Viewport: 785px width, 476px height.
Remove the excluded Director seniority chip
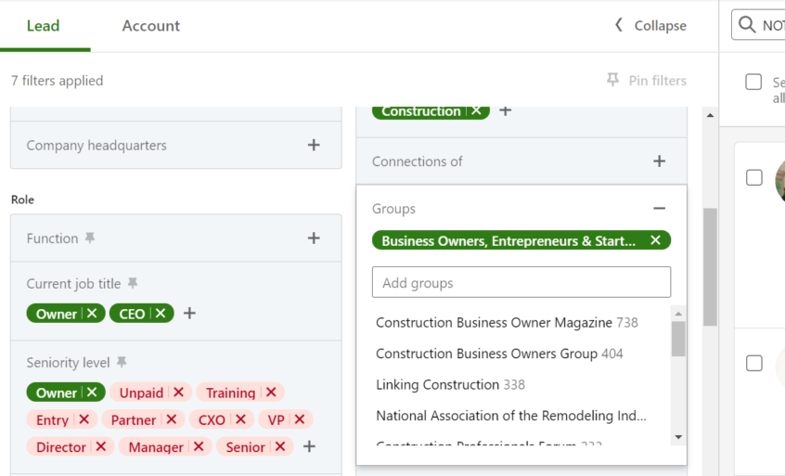(x=100, y=446)
